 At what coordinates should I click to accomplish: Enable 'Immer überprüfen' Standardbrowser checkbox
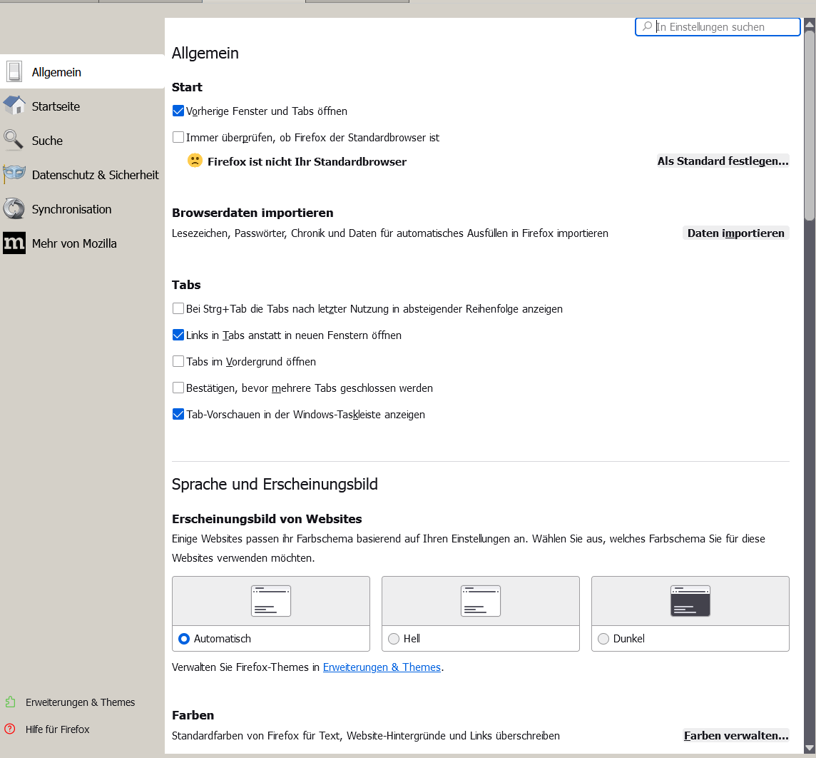(178, 137)
